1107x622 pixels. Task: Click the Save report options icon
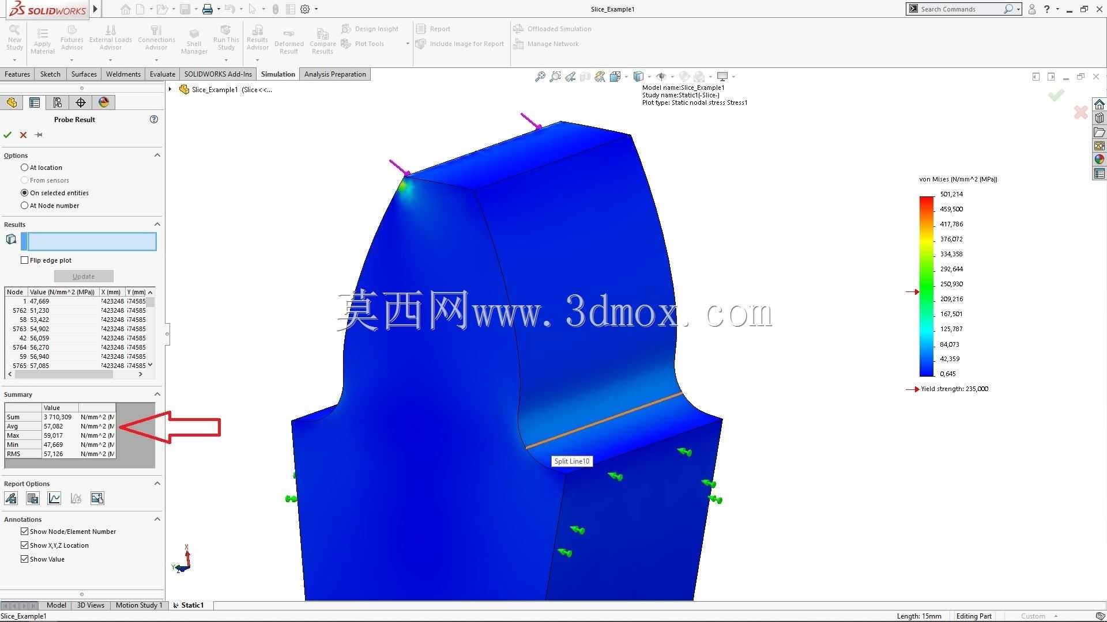33,498
